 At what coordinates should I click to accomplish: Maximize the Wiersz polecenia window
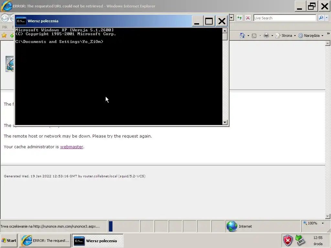tap(209, 21)
